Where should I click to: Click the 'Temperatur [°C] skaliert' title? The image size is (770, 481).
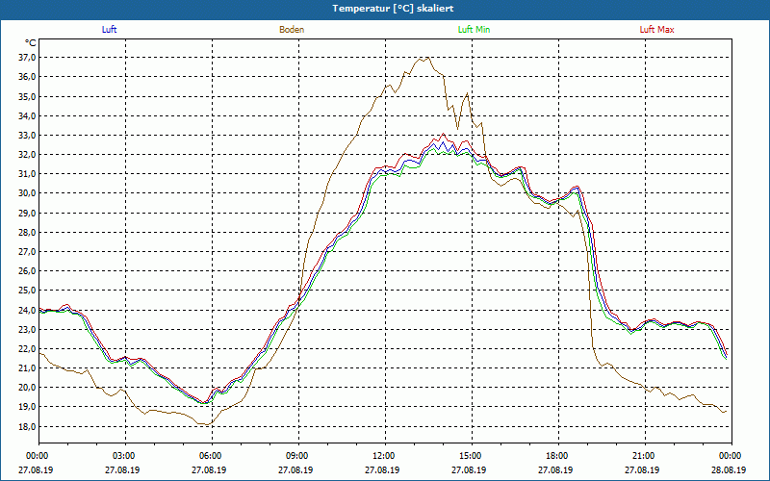click(393, 9)
